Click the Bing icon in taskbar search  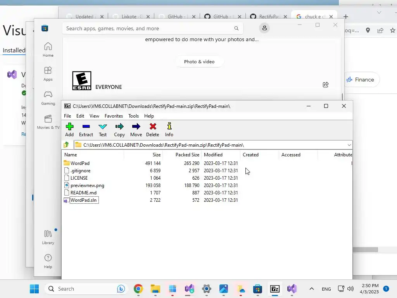121,289
